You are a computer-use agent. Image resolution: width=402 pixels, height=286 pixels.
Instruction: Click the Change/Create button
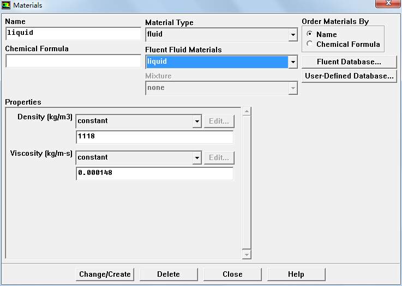(105, 274)
